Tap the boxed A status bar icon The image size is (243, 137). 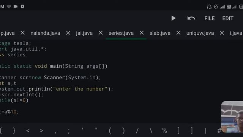[x=22, y=6]
